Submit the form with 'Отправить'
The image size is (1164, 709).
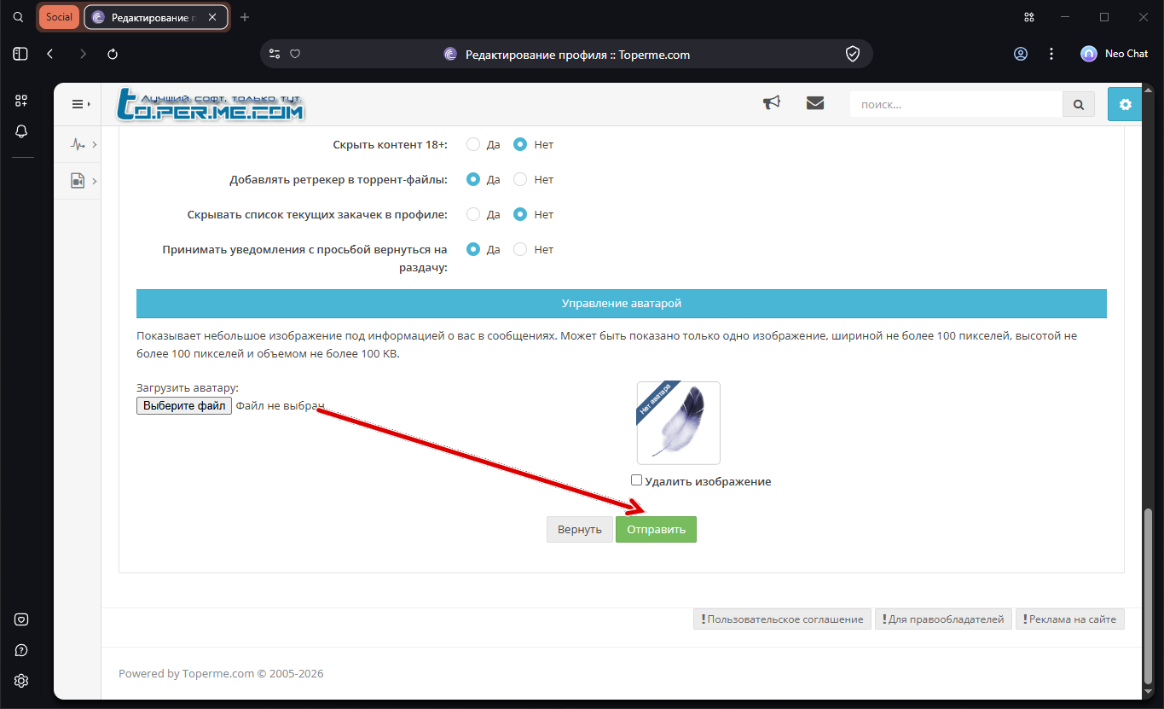[657, 529]
